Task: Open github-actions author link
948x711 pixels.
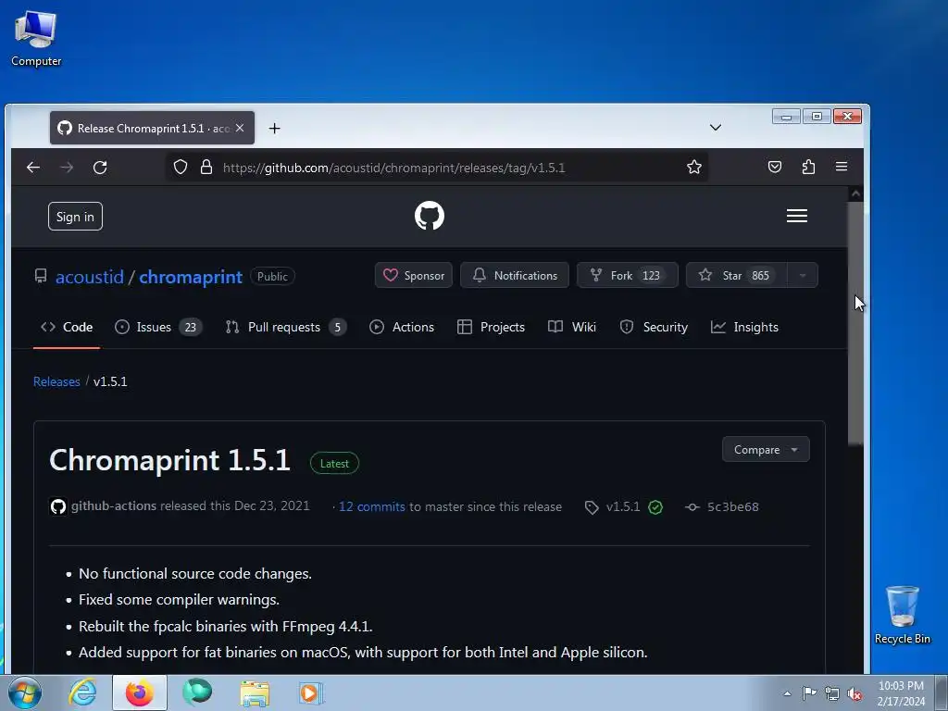Action: [114, 505]
